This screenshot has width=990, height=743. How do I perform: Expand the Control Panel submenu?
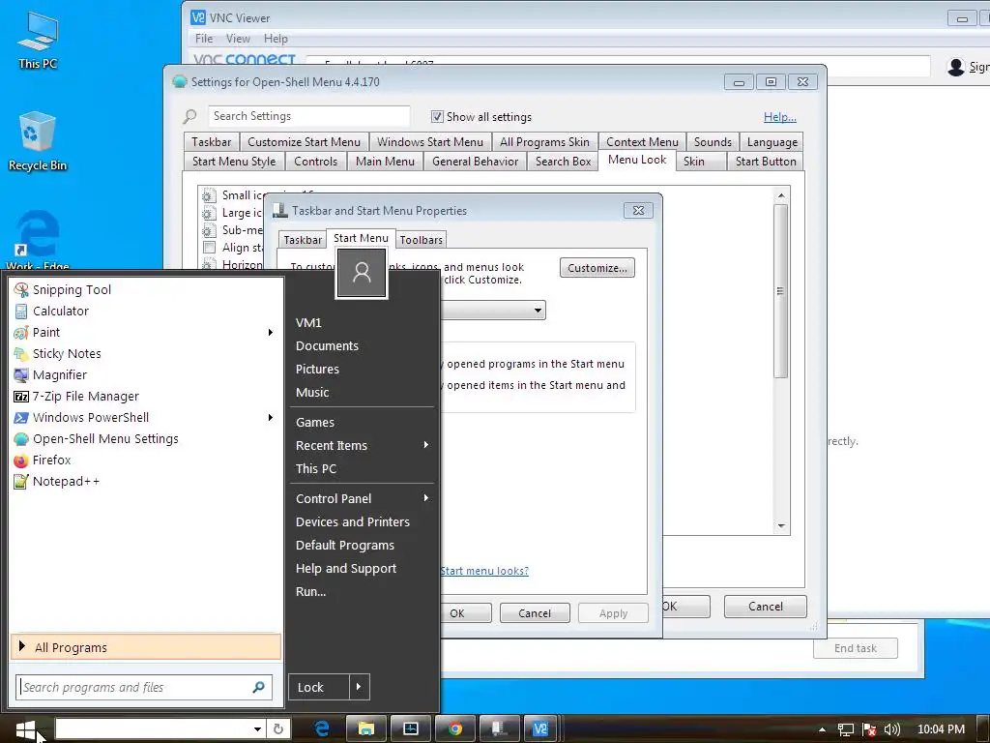coord(426,498)
